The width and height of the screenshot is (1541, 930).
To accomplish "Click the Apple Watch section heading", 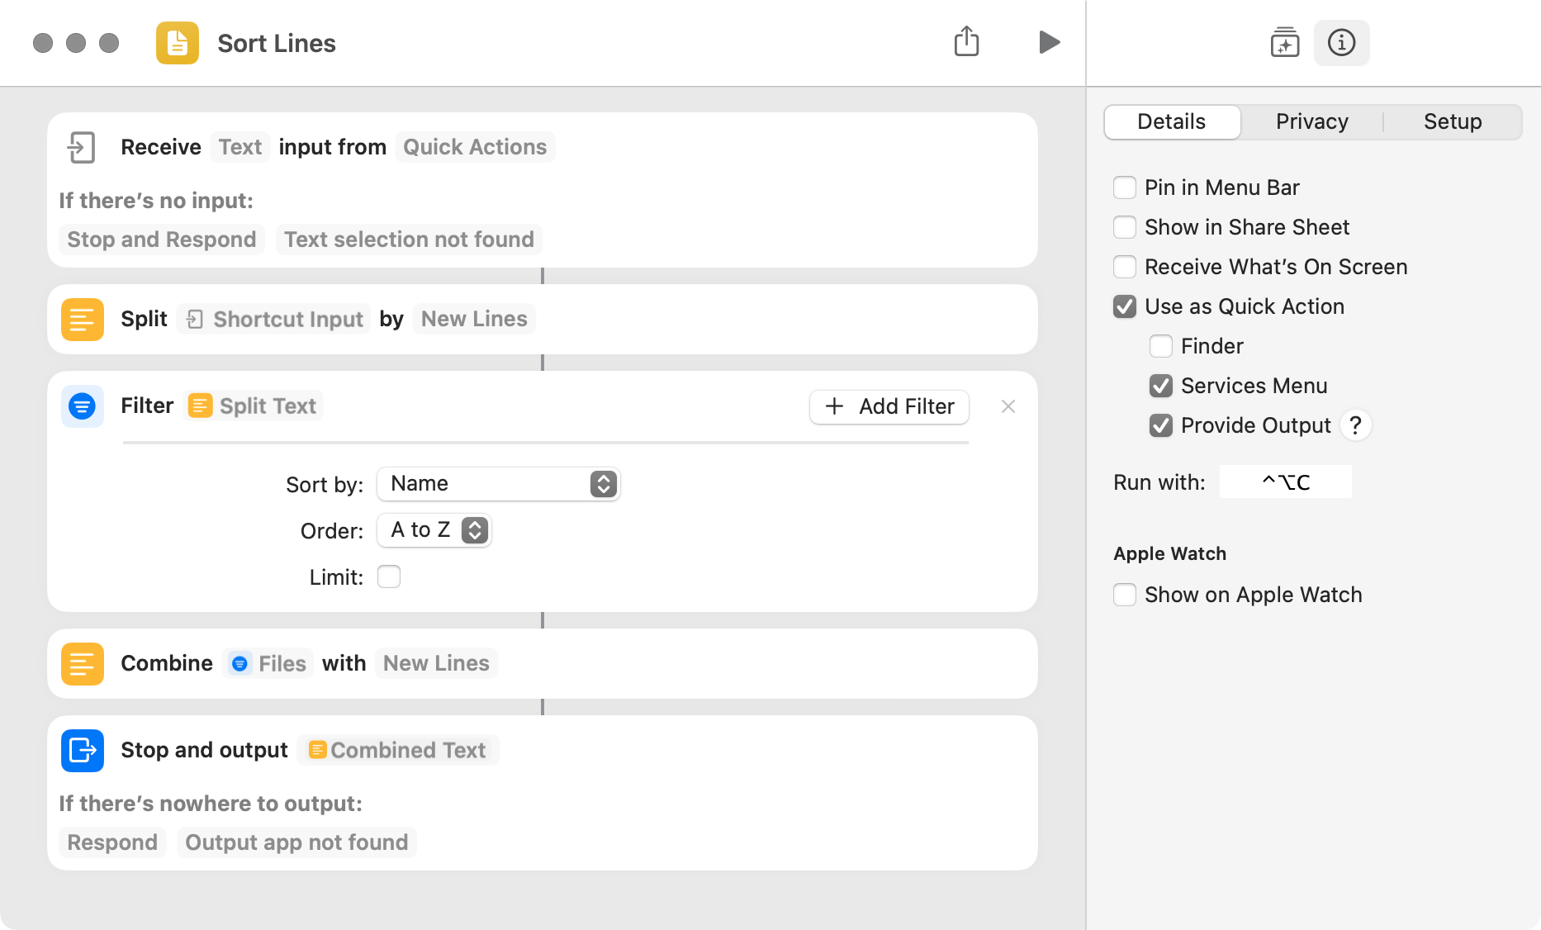I will pos(1169,553).
